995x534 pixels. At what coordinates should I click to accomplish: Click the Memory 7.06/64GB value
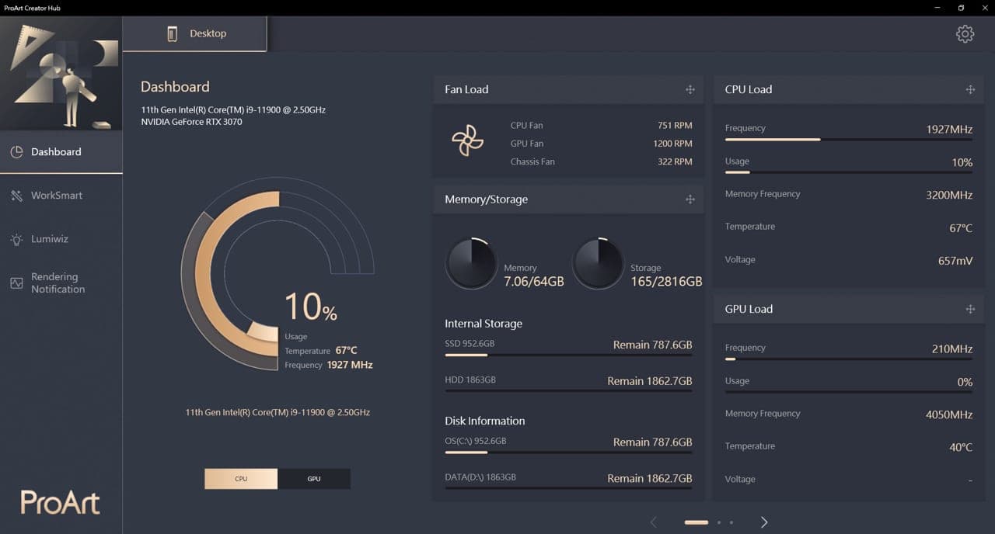coord(534,282)
